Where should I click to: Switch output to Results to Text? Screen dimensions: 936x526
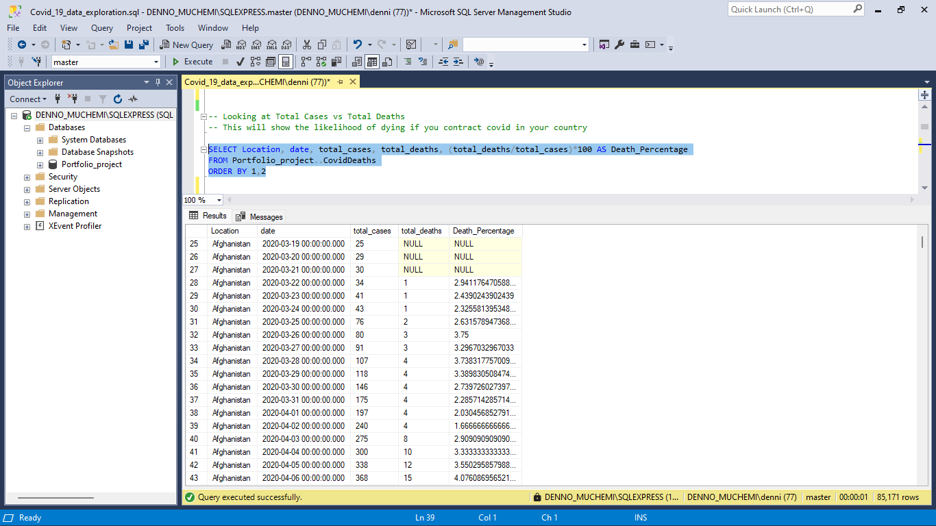(x=357, y=62)
